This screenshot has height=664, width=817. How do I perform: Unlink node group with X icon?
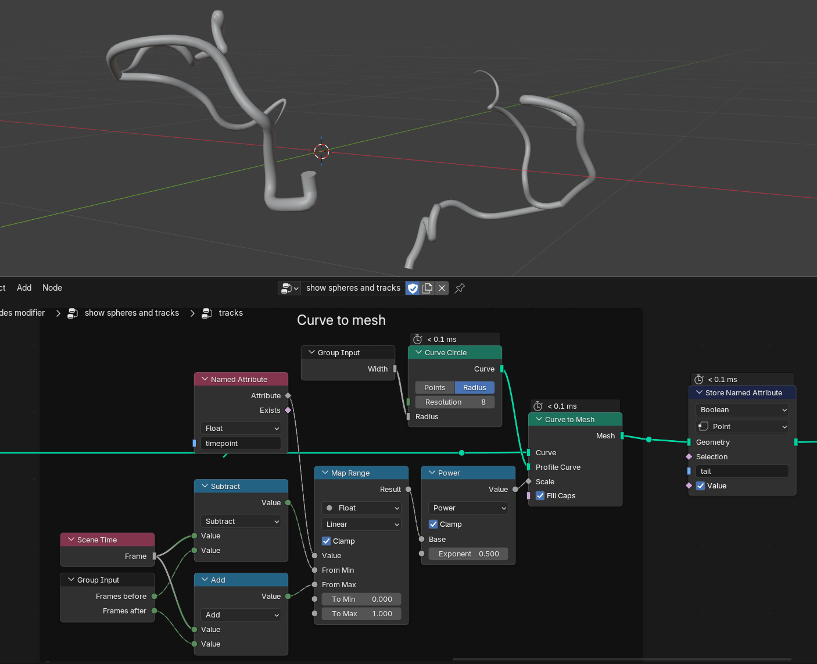click(442, 288)
